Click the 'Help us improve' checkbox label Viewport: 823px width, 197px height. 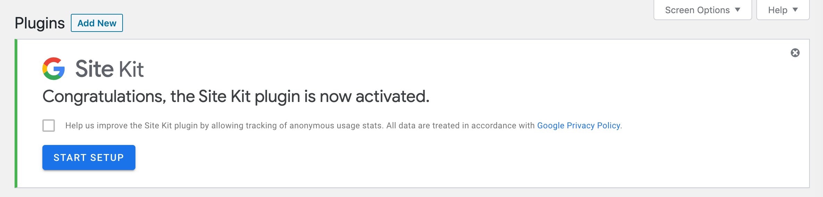299,126
